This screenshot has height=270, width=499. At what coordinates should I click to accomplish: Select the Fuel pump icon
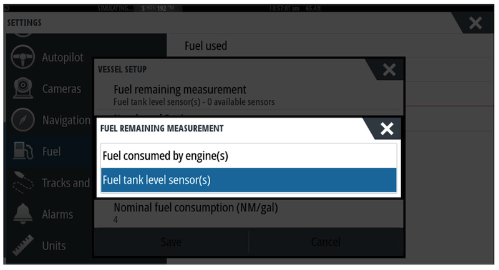pos(23,151)
